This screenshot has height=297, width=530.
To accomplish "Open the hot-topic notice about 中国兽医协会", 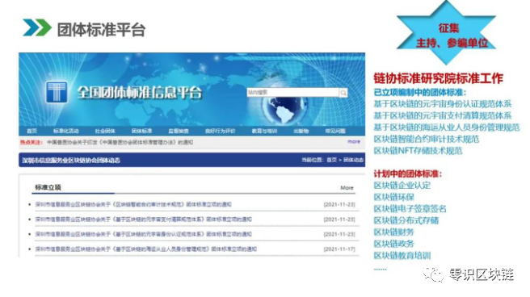I will 120,142.
